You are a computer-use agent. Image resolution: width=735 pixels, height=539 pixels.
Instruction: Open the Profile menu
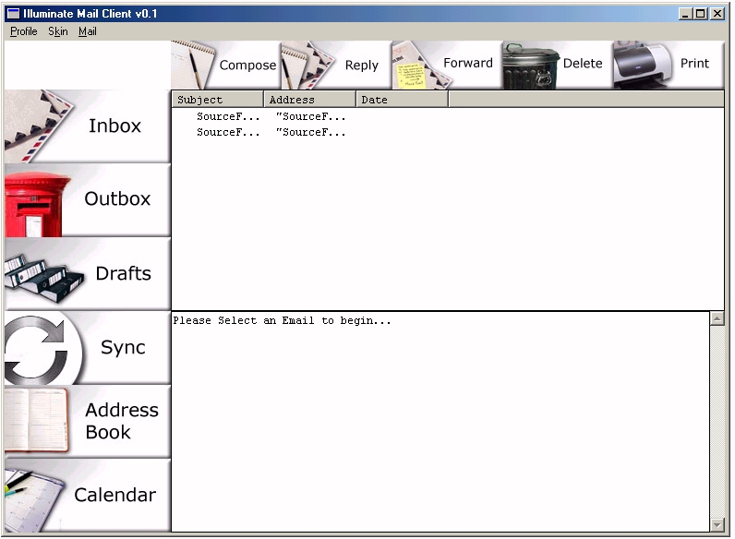[24, 31]
